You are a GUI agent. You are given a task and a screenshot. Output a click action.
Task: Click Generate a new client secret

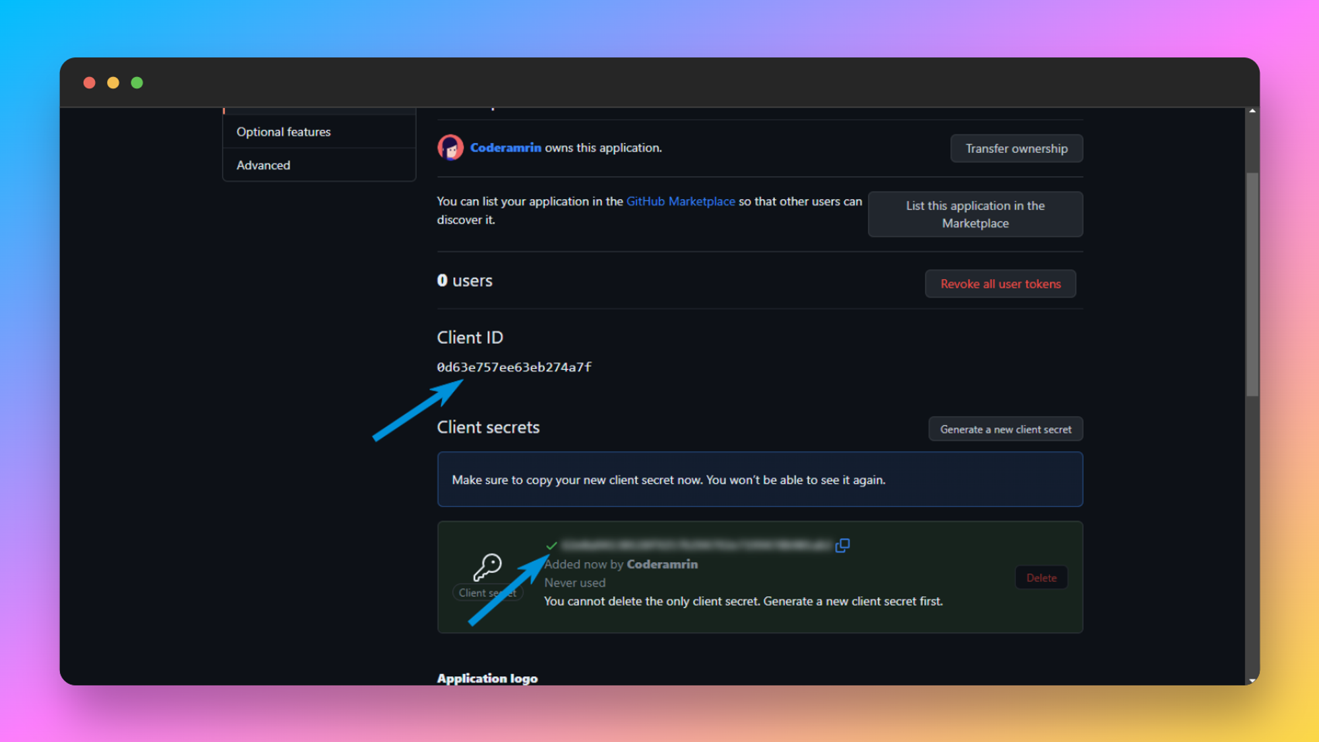[1004, 429]
